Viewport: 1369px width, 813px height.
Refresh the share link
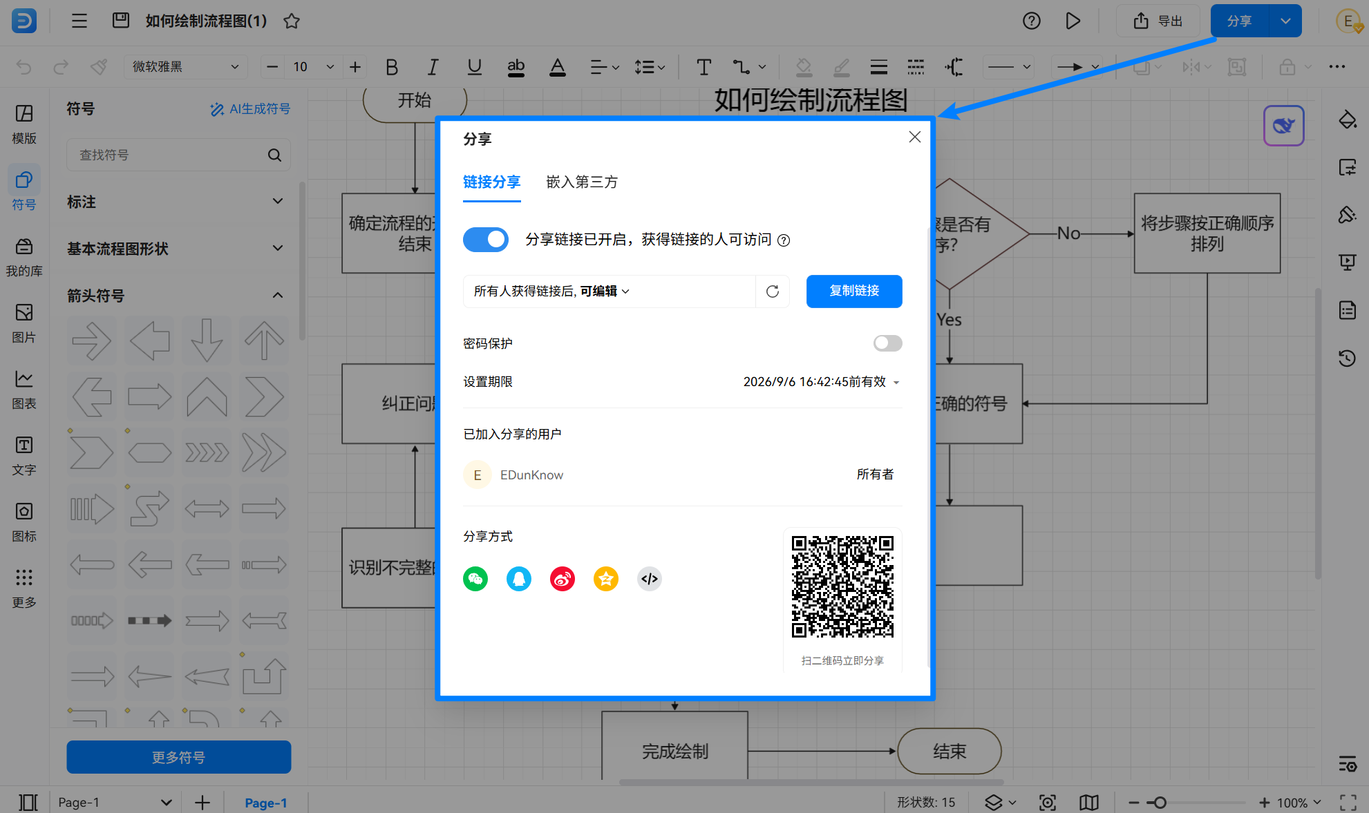[x=773, y=291]
